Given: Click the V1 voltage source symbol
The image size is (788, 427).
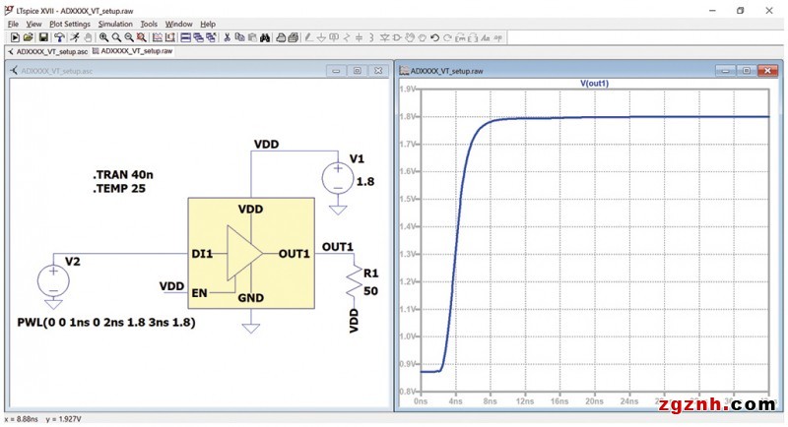Looking at the screenshot, I should tap(338, 179).
